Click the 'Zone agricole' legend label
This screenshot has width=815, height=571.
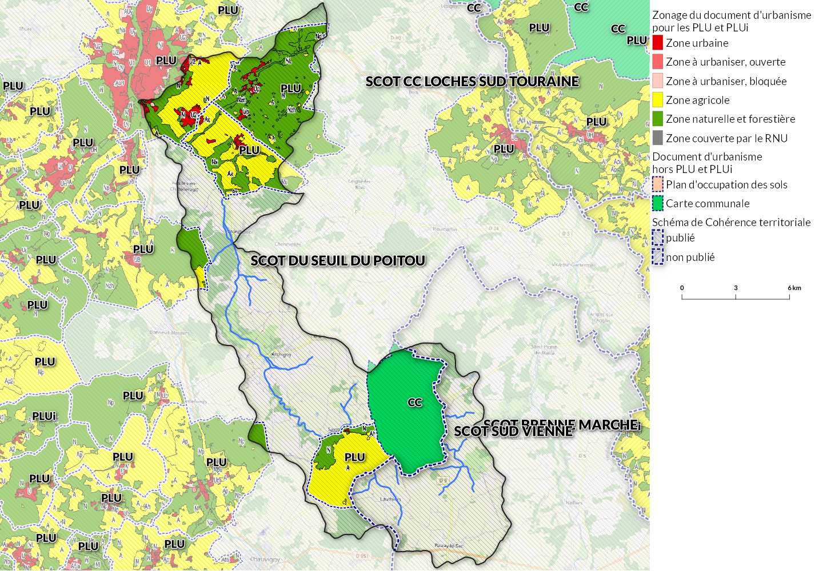(698, 100)
